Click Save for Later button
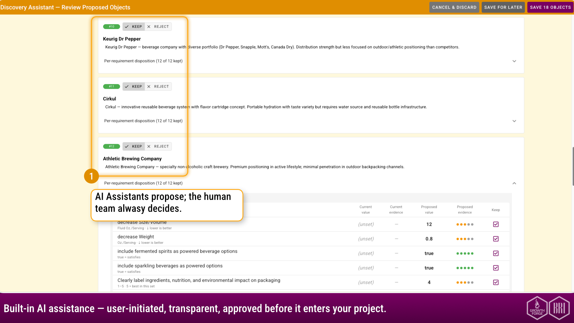This screenshot has width=574, height=323. coord(503,7)
